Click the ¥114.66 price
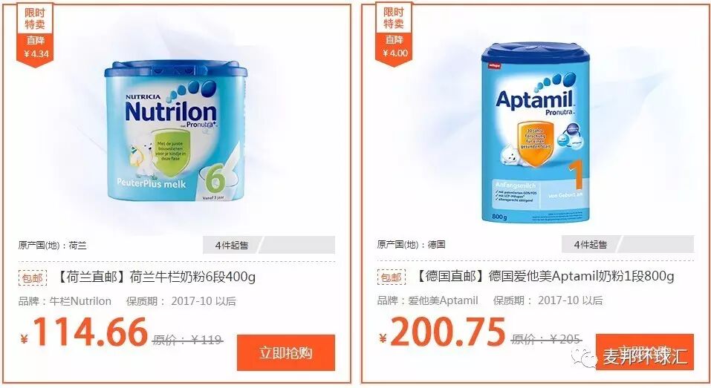This screenshot has height=388, width=711. pyautogui.click(x=85, y=332)
